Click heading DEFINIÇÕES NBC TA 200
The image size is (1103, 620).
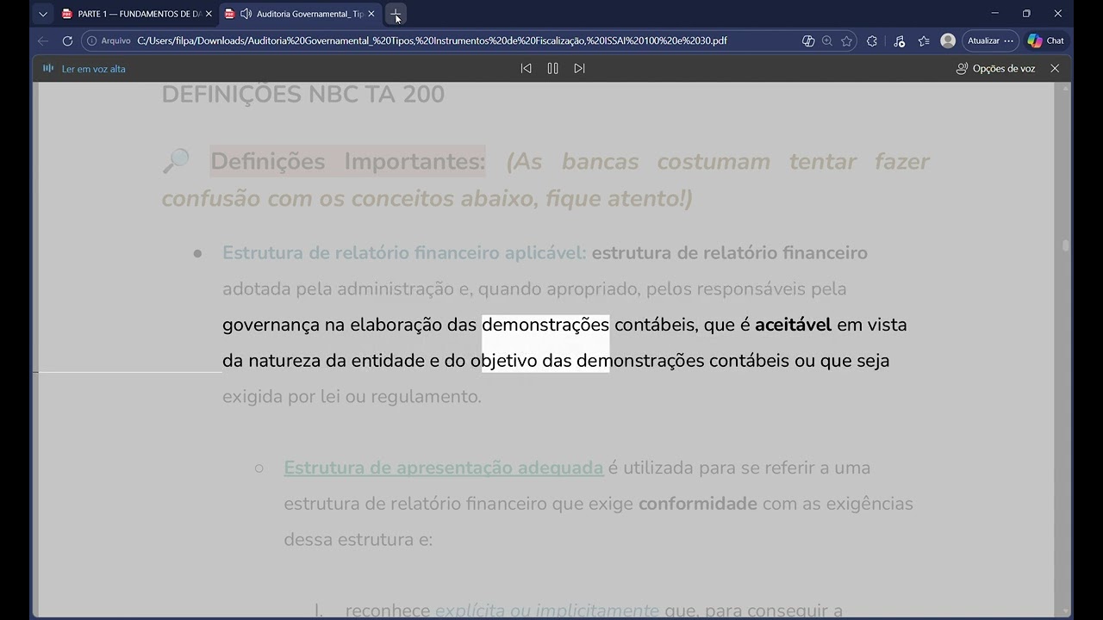tap(303, 94)
